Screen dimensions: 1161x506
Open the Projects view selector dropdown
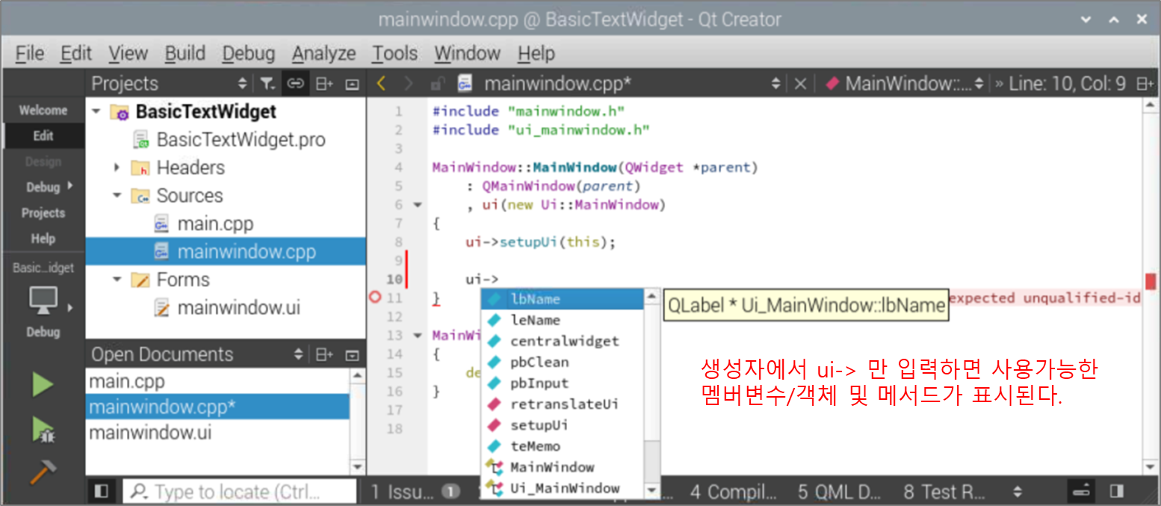pyautogui.click(x=242, y=84)
